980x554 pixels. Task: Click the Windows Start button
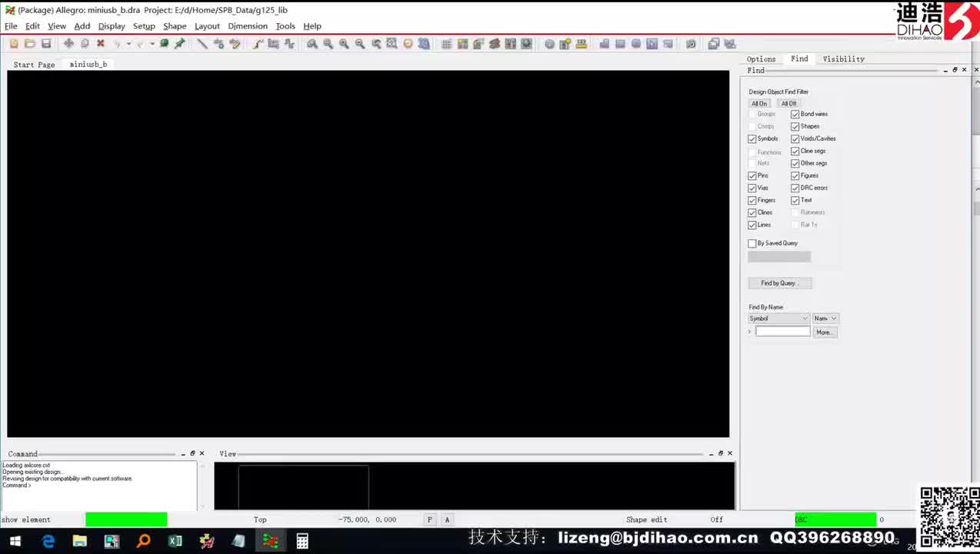[15, 541]
